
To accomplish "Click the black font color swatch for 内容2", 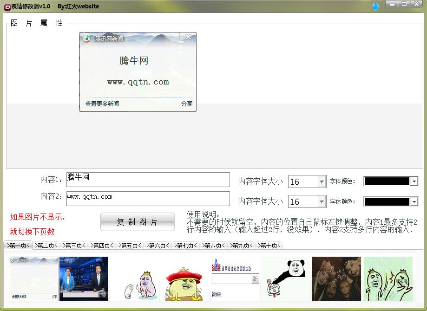I will point(387,201).
